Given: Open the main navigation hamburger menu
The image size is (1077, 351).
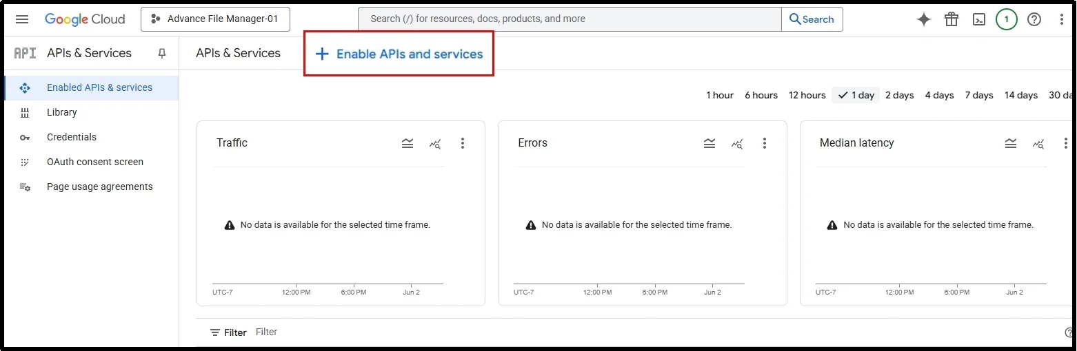Looking at the screenshot, I should pyautogui.click(x=22, y=19).
